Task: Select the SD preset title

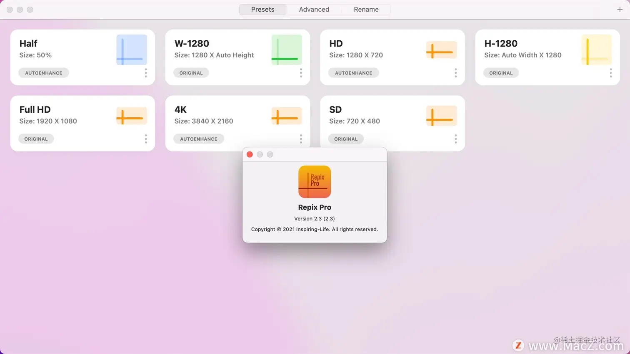Action: click(335, 109)
